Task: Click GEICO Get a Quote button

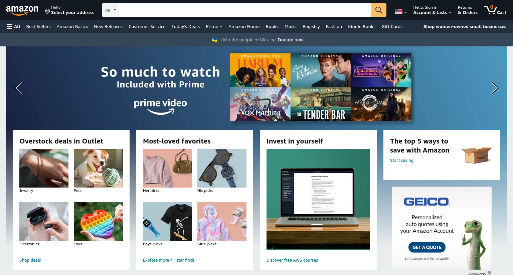Action: 427,247
